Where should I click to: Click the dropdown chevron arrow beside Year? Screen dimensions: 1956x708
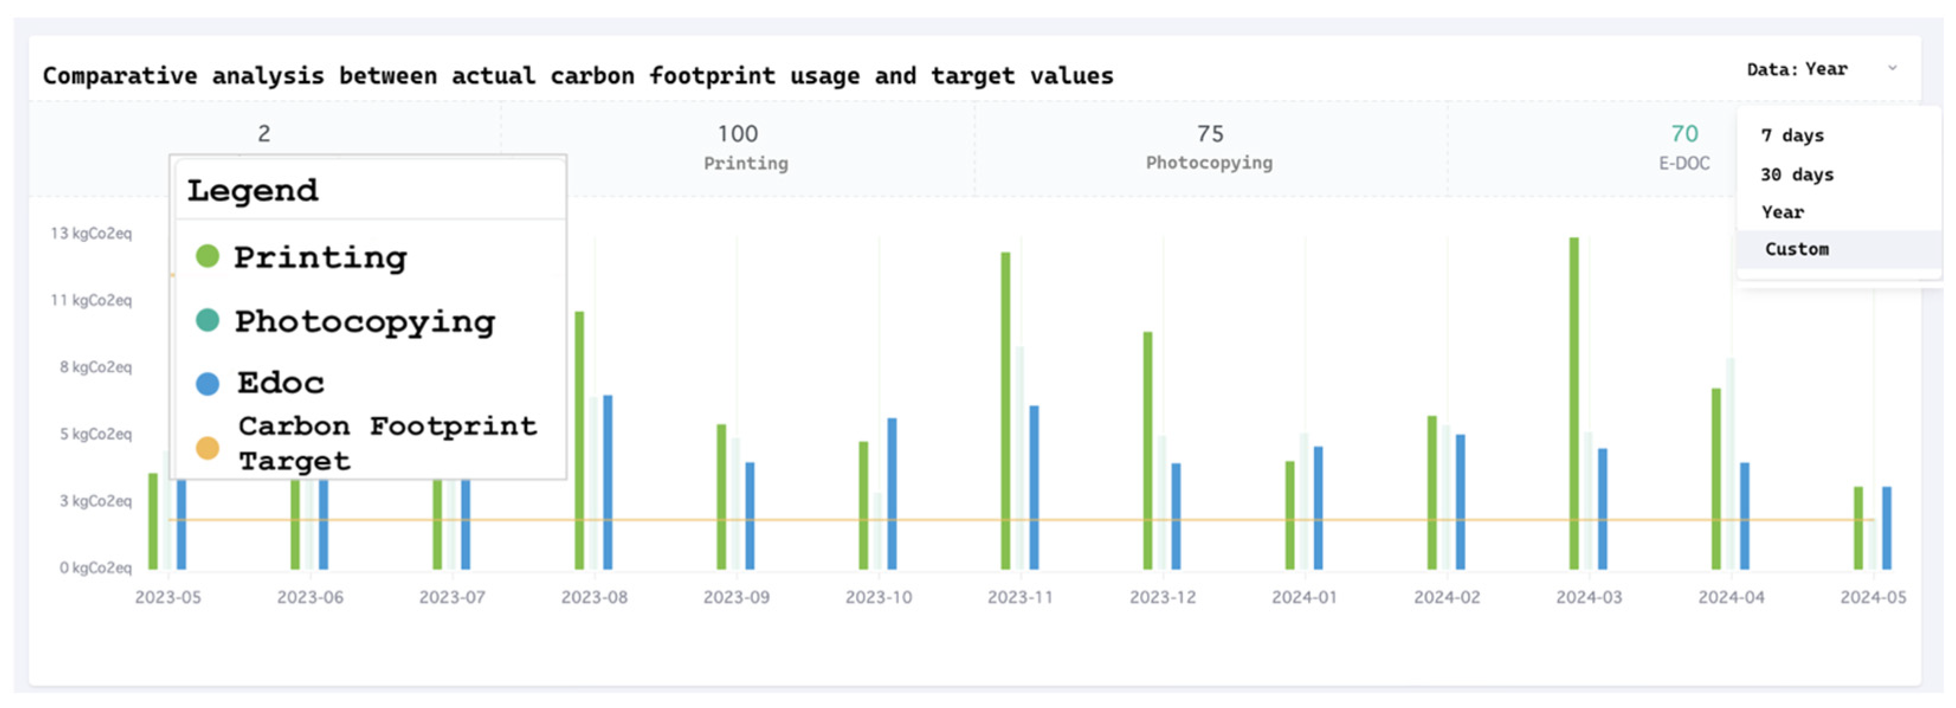pos(1892,68)
